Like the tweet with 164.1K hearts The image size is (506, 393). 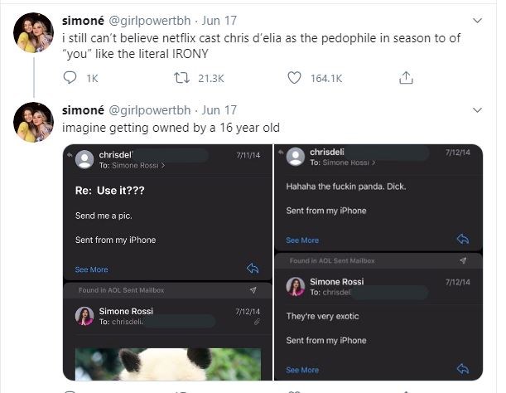(294, 78)
